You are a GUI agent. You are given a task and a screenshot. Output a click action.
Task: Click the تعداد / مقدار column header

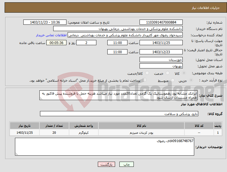point(54,126)
